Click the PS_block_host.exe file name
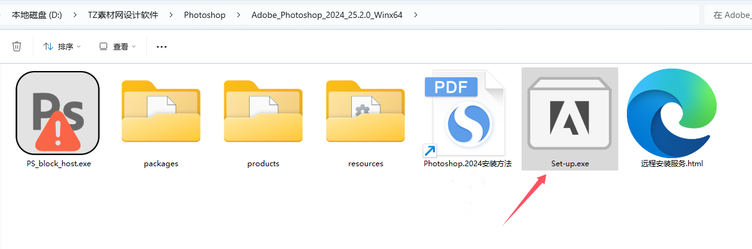 click(x=59, y=164)
